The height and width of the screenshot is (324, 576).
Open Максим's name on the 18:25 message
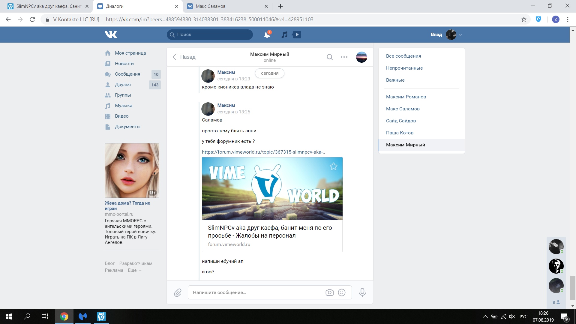point(226,105)
